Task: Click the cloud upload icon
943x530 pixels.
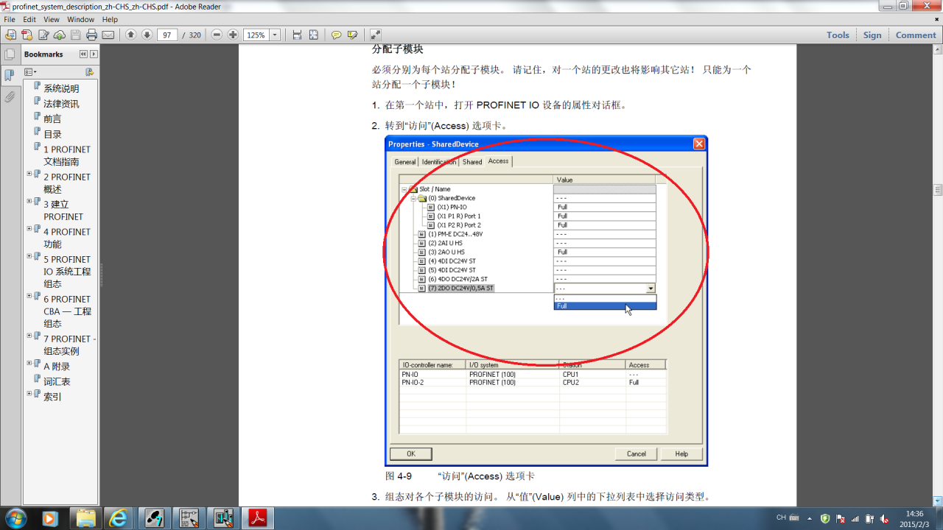Action: click(x=60, y=35)
